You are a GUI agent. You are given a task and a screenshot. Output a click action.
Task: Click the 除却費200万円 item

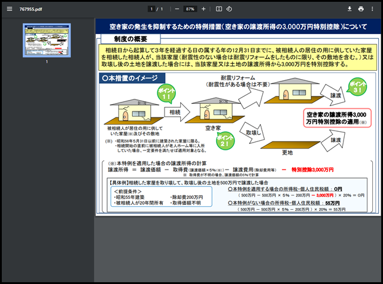[187, 197]
